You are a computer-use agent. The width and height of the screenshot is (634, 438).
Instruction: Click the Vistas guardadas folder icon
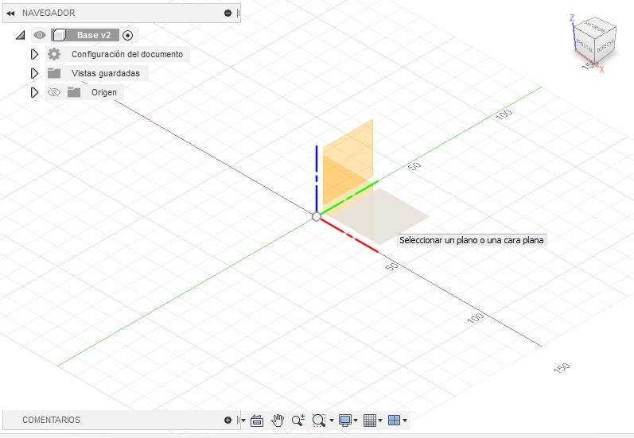click(54, 73)
